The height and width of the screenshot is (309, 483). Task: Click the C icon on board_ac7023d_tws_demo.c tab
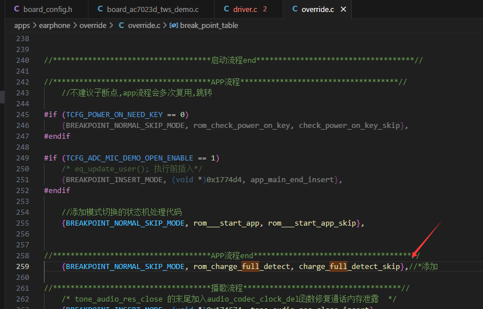point(100,9)
